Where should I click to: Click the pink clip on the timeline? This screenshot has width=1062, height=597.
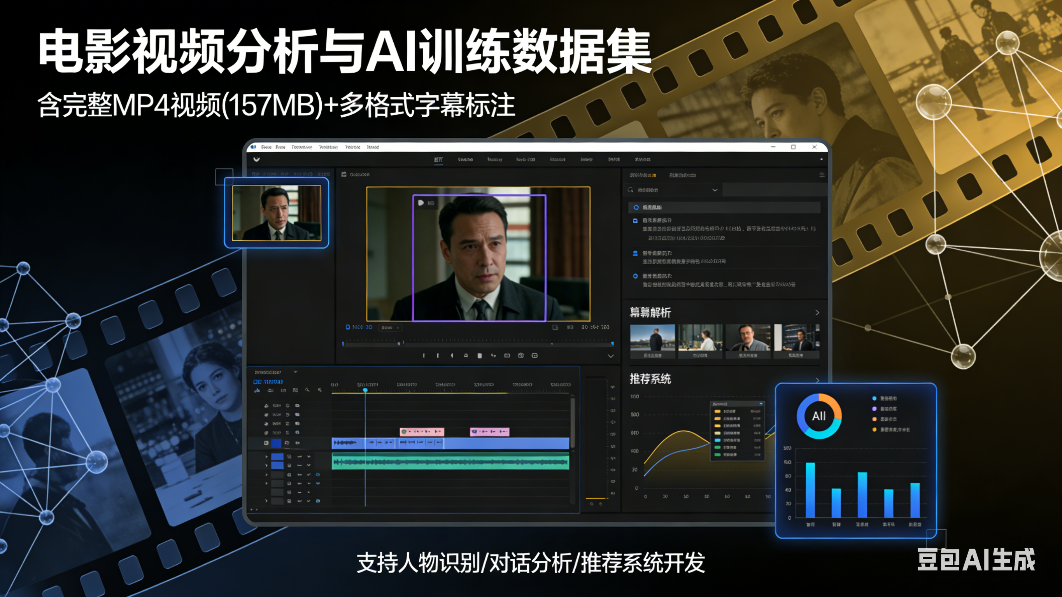421,432
